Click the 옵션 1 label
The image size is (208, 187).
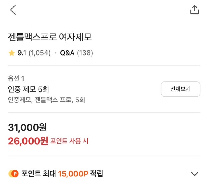tap(16, 79)
